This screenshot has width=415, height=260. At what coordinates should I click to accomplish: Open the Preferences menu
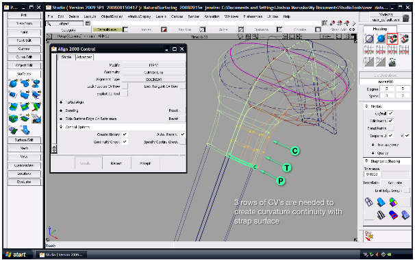253,16
